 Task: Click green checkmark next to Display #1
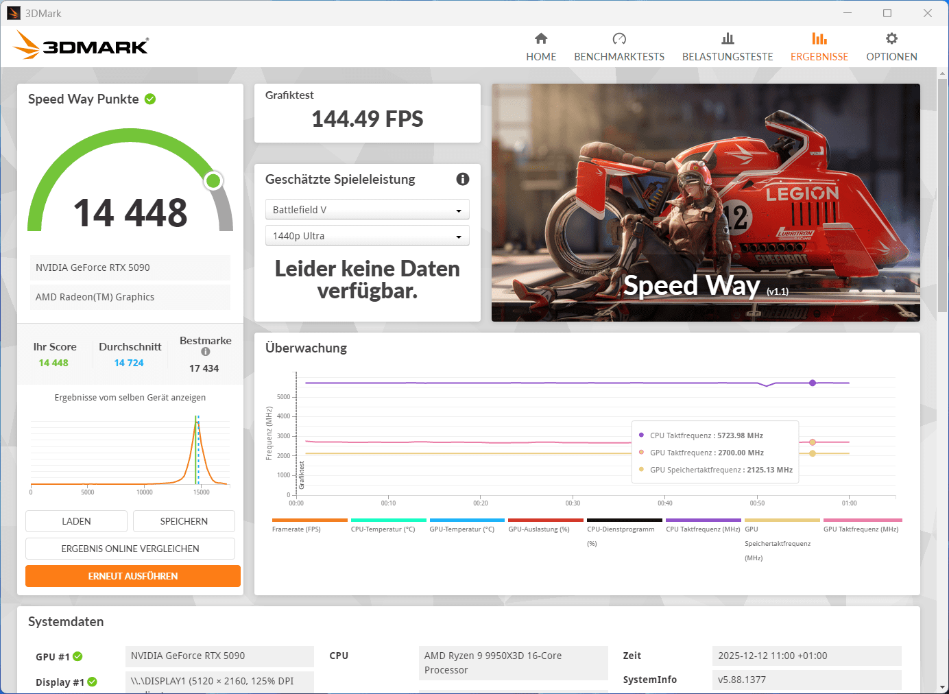pos(92,682)
